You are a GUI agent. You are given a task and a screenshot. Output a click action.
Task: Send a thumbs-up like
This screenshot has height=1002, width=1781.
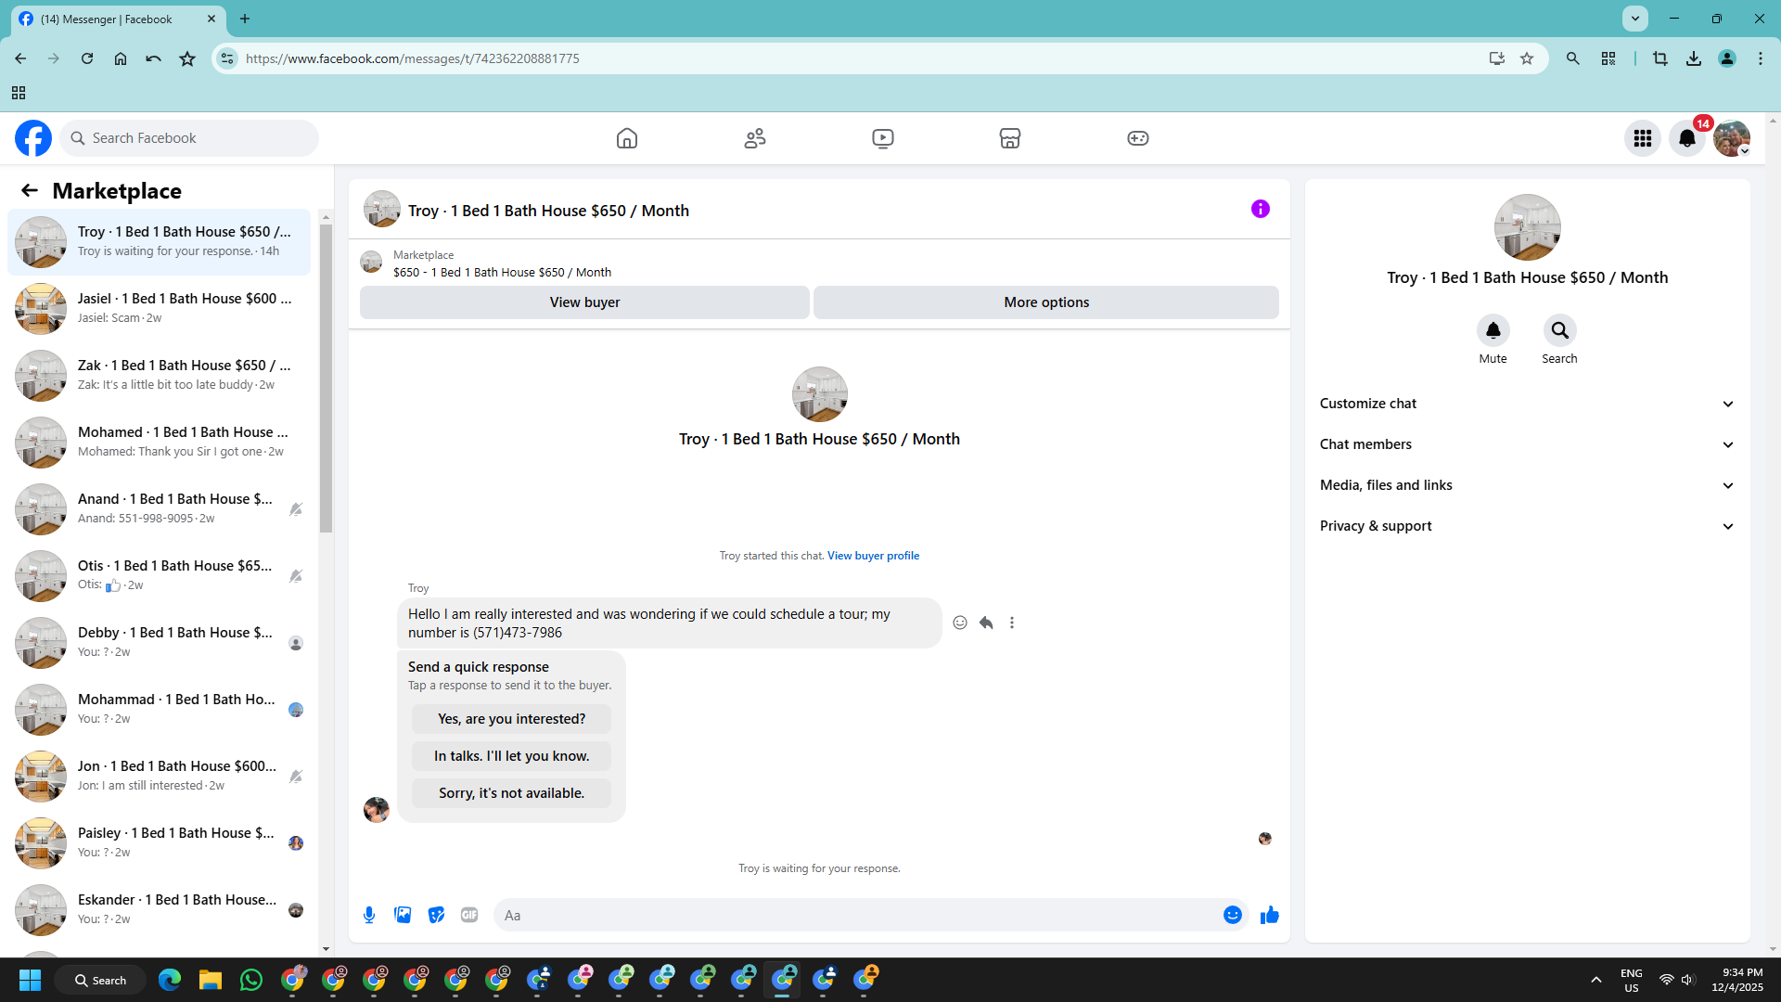point(1270,915)
